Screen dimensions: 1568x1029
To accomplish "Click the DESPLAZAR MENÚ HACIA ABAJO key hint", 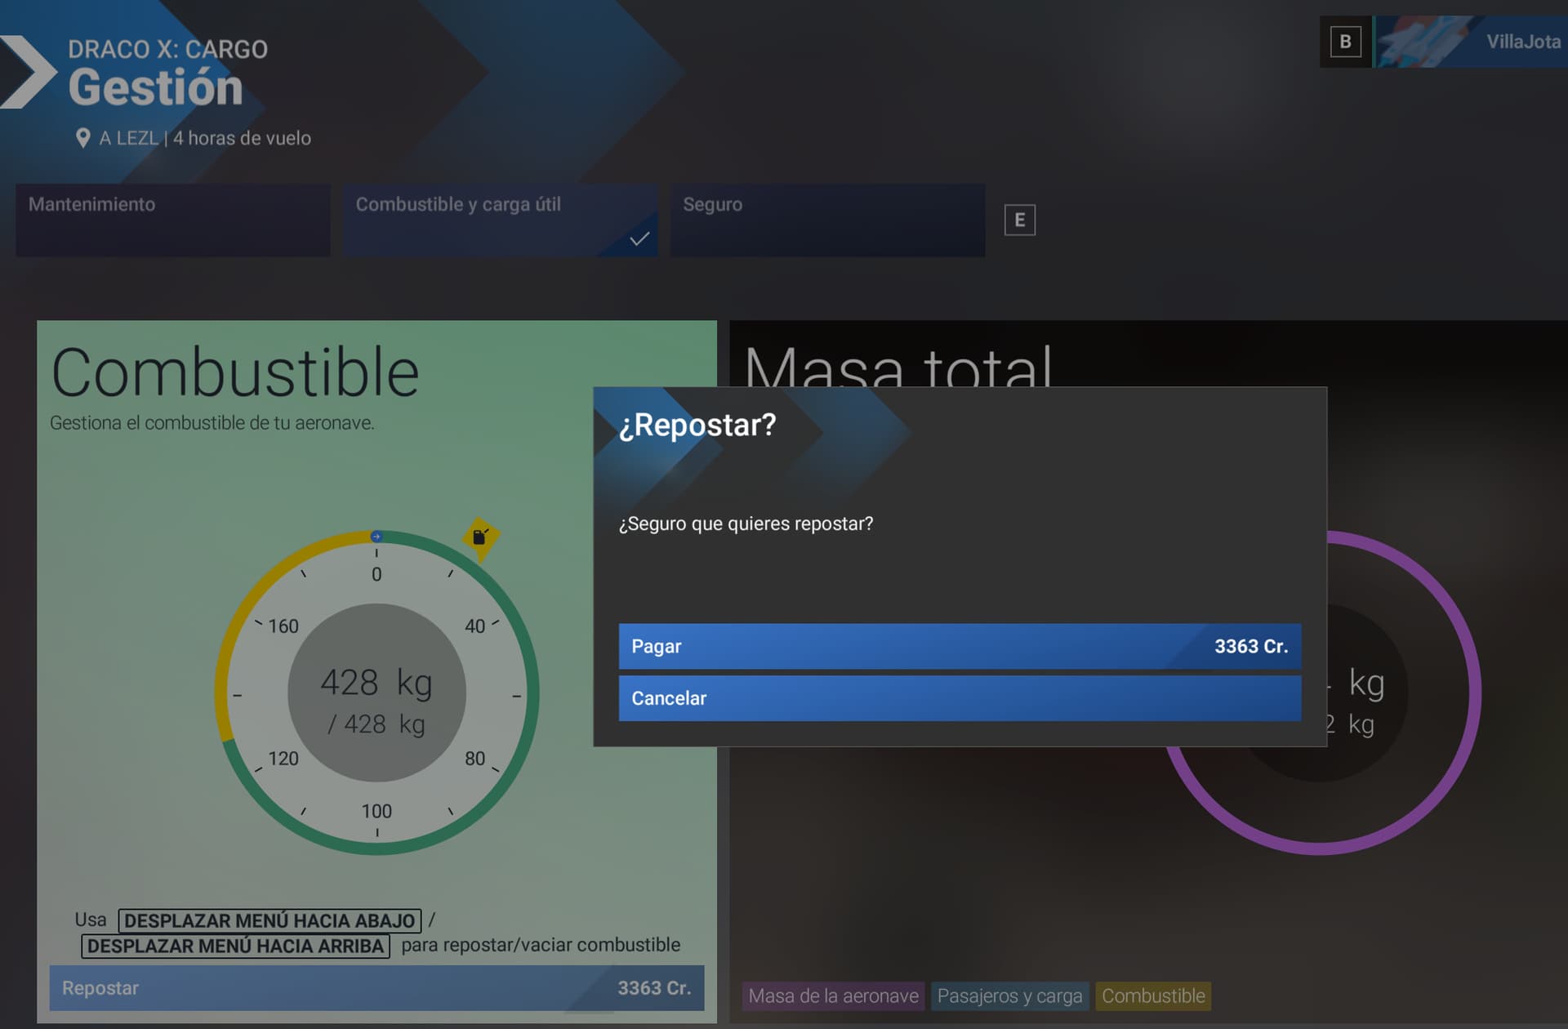I will (269, 920).
